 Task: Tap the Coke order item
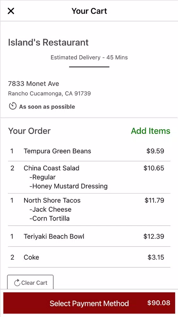click(89, 257)
